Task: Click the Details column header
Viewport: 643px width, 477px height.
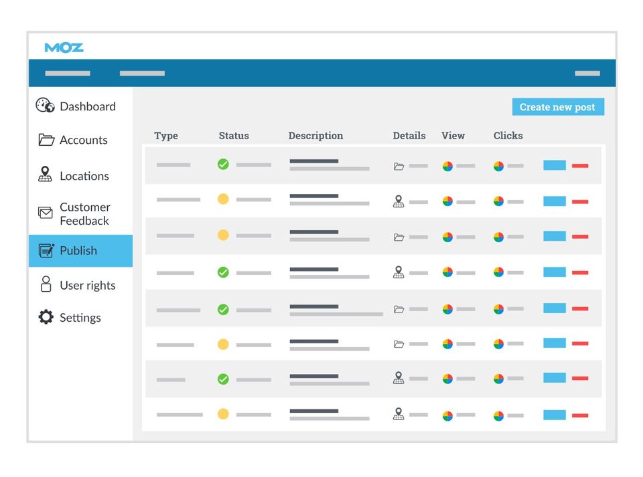Action: 409,136
